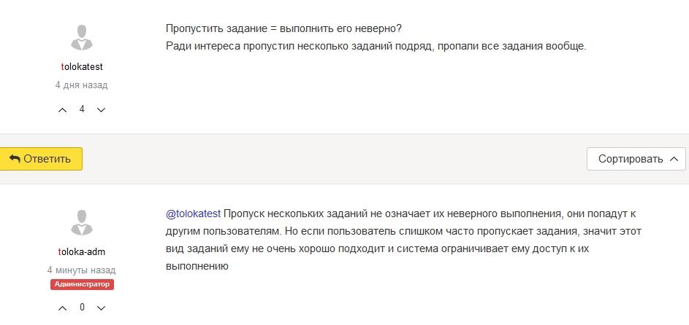689x325 pixels.
Task: Open the toloka-adm username profile link
Action: 82,252
